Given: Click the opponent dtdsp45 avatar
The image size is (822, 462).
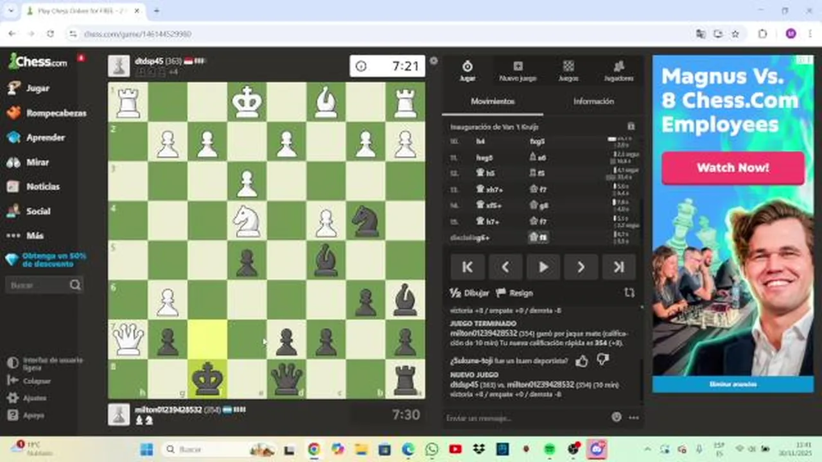Looking at the screenshot, I should pyautogui.click(x=119, y=66).
